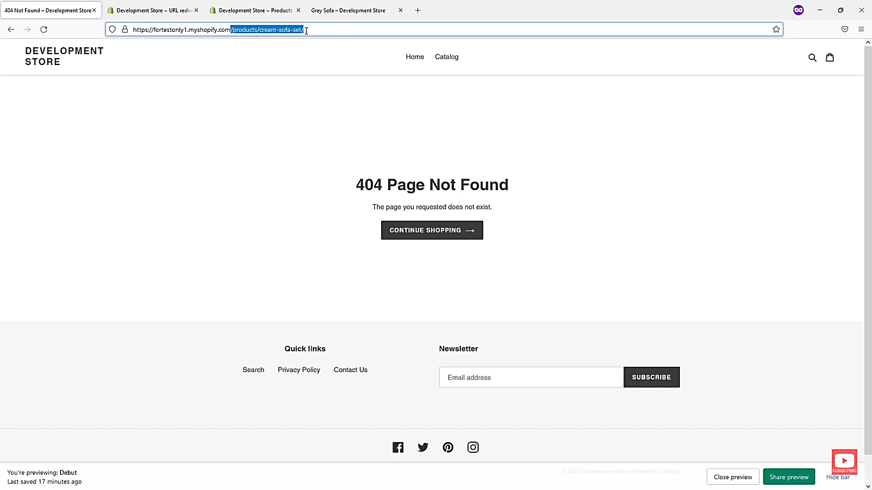Open the Search quick link
This screenshot has height=490, width=872.
pyautogui.click(x=253, y=370)
